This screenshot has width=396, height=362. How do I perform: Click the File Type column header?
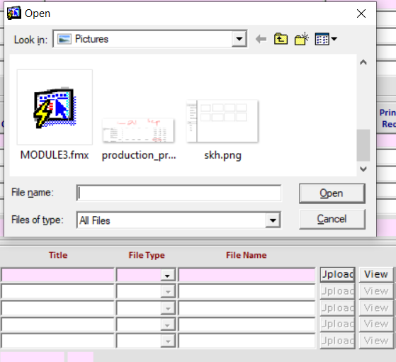147,256
